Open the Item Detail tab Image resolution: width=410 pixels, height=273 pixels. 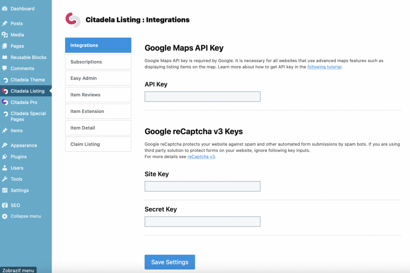[x=98, y=128]
